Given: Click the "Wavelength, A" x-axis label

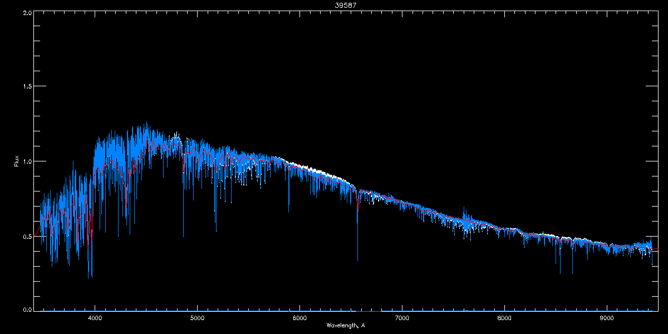Looking at the screenshot, I should pyautogui.click(x=346, y=325).
